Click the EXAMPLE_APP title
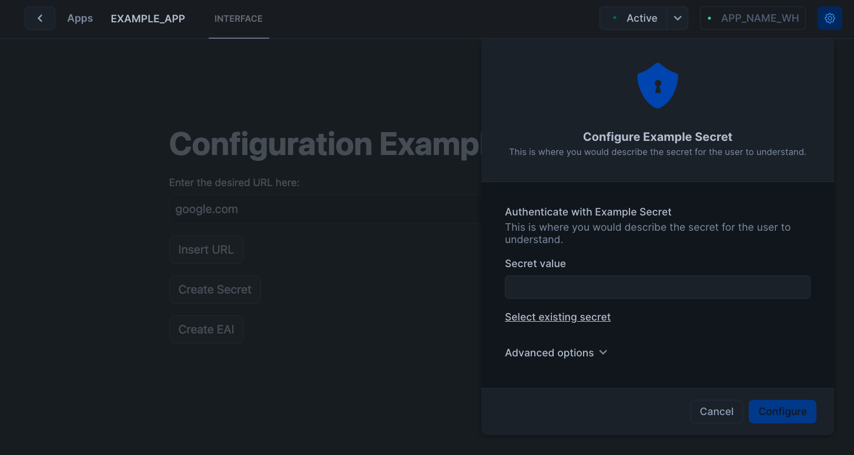Image resolution: width=854 pixels, height=455 pixels. coord(148,18)
